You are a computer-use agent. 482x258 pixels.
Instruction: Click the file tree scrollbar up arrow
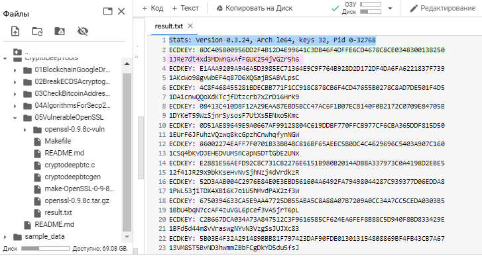(x=127, y=64)
